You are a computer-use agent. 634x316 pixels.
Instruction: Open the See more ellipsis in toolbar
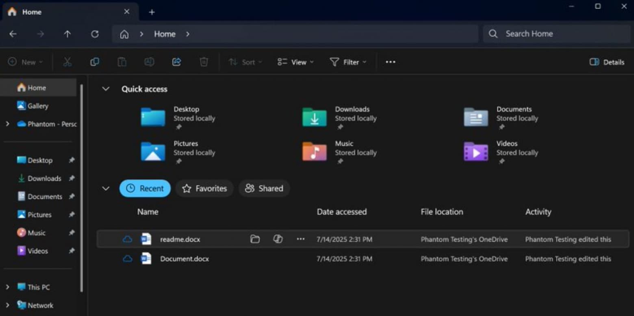391,62
